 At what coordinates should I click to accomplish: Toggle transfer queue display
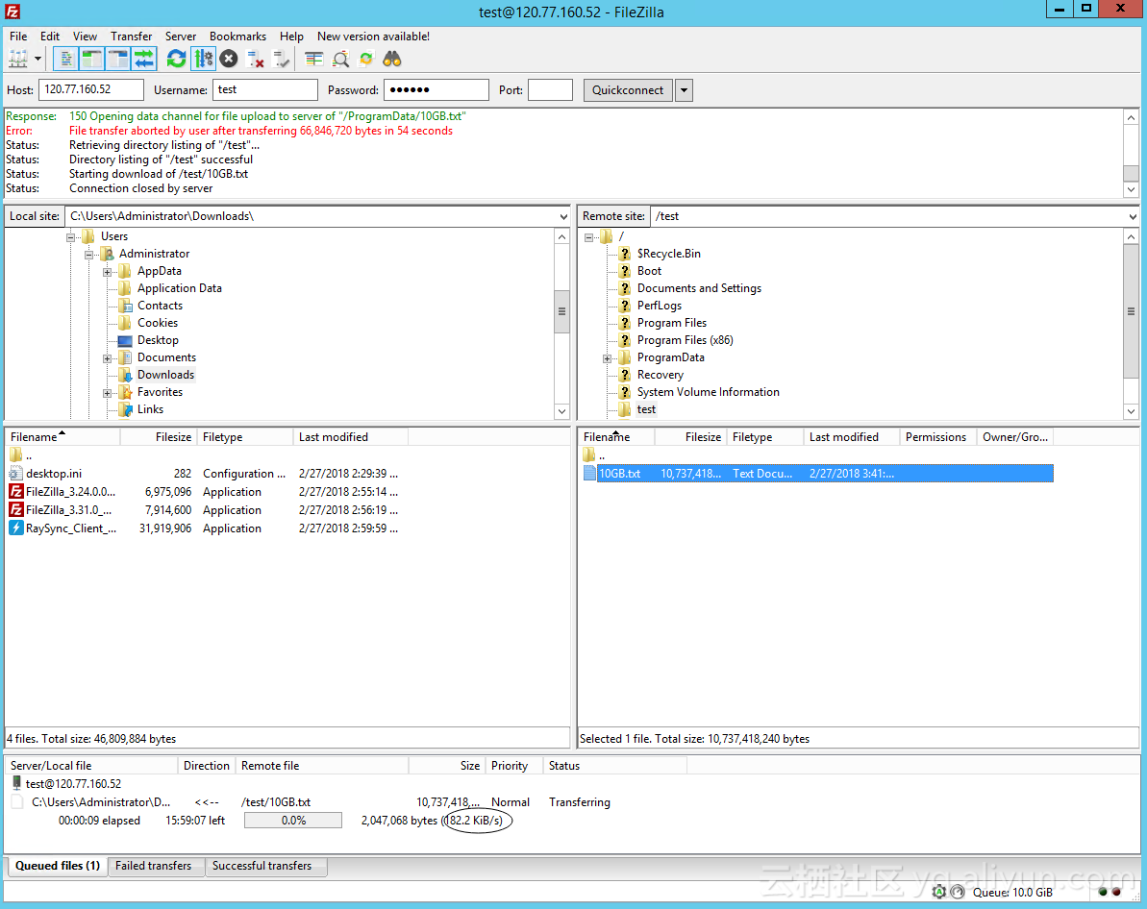pos(144,59)
